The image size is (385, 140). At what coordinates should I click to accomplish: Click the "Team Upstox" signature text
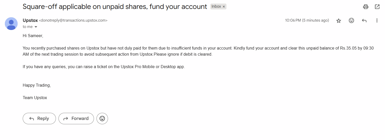[35, 98]
